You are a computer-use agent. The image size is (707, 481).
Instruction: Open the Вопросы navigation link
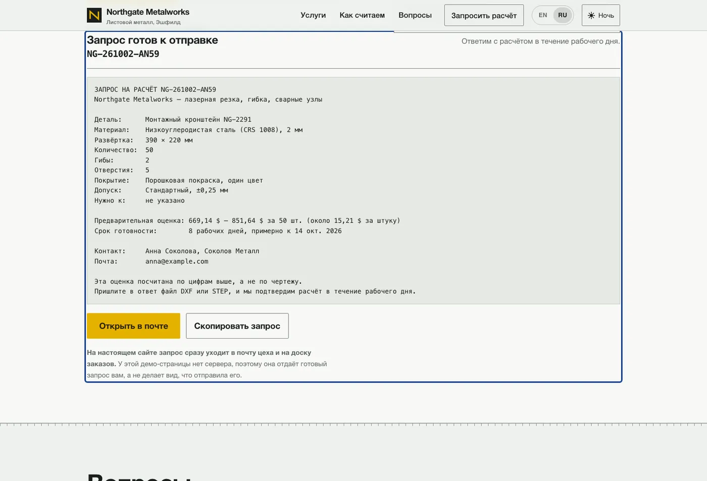[415, 15]
